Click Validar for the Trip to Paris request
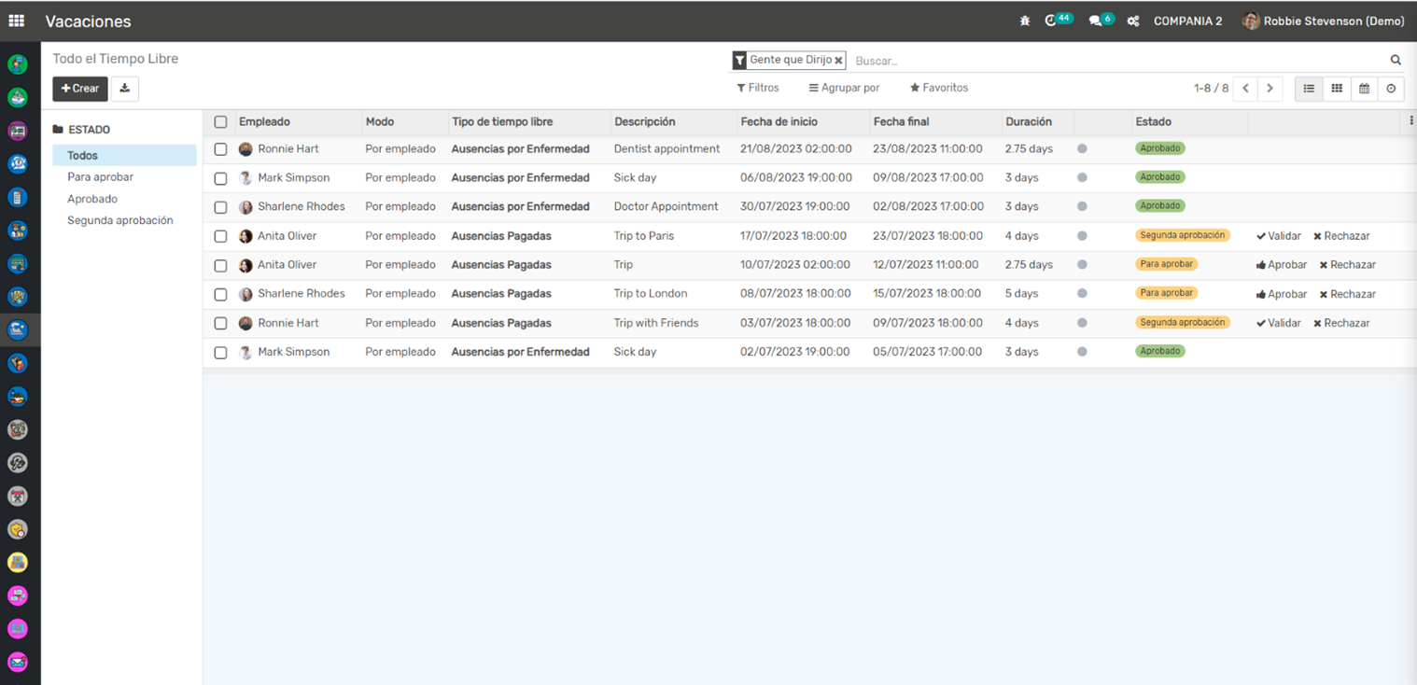The height and width of the screenshot is (685, 1417). (x=1278, y=236)
